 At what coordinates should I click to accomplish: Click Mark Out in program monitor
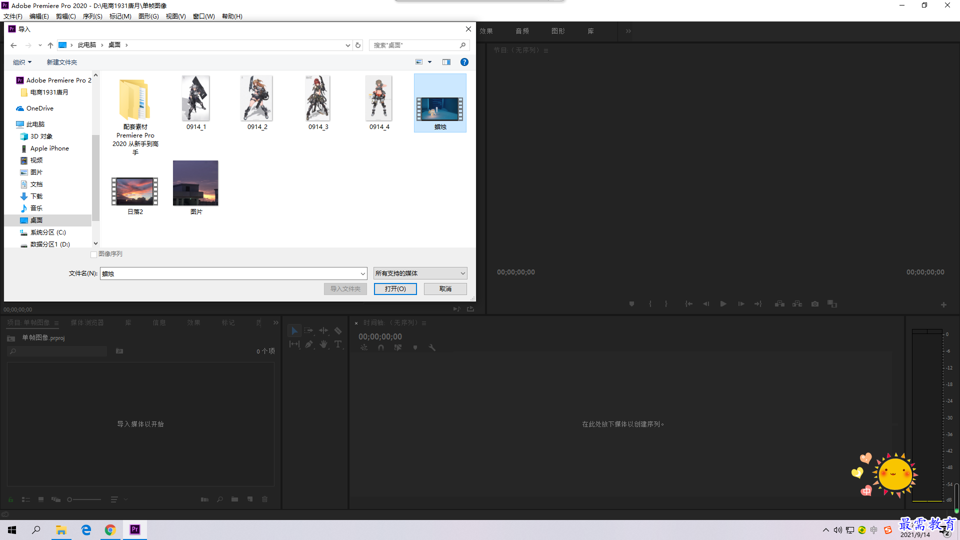(666, 304)
